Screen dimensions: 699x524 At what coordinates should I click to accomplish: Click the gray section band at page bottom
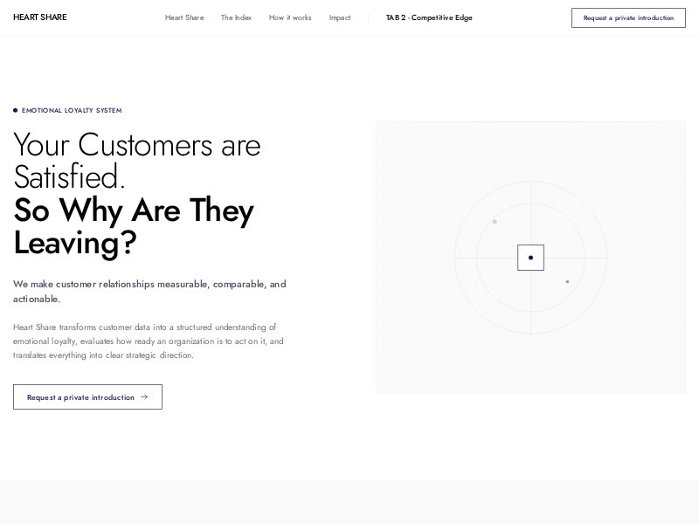(349, 502)
